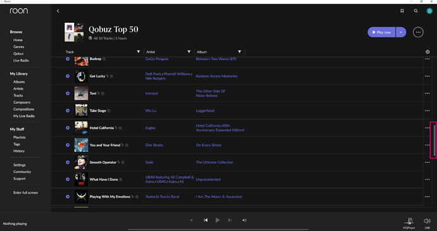Screen dimensions: 437x231
Task: Open more options for Playing With My Emotions row
Action: coord(427,197)
